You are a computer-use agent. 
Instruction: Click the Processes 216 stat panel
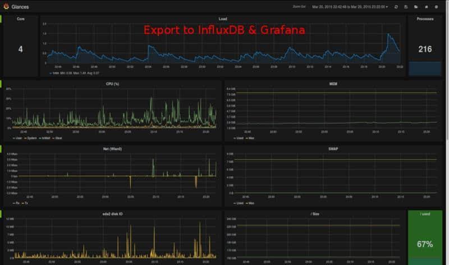[424, 49]
